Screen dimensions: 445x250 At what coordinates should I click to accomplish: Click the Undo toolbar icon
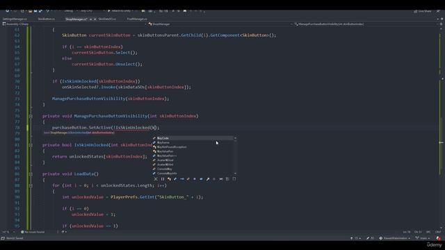coord(48,11)
